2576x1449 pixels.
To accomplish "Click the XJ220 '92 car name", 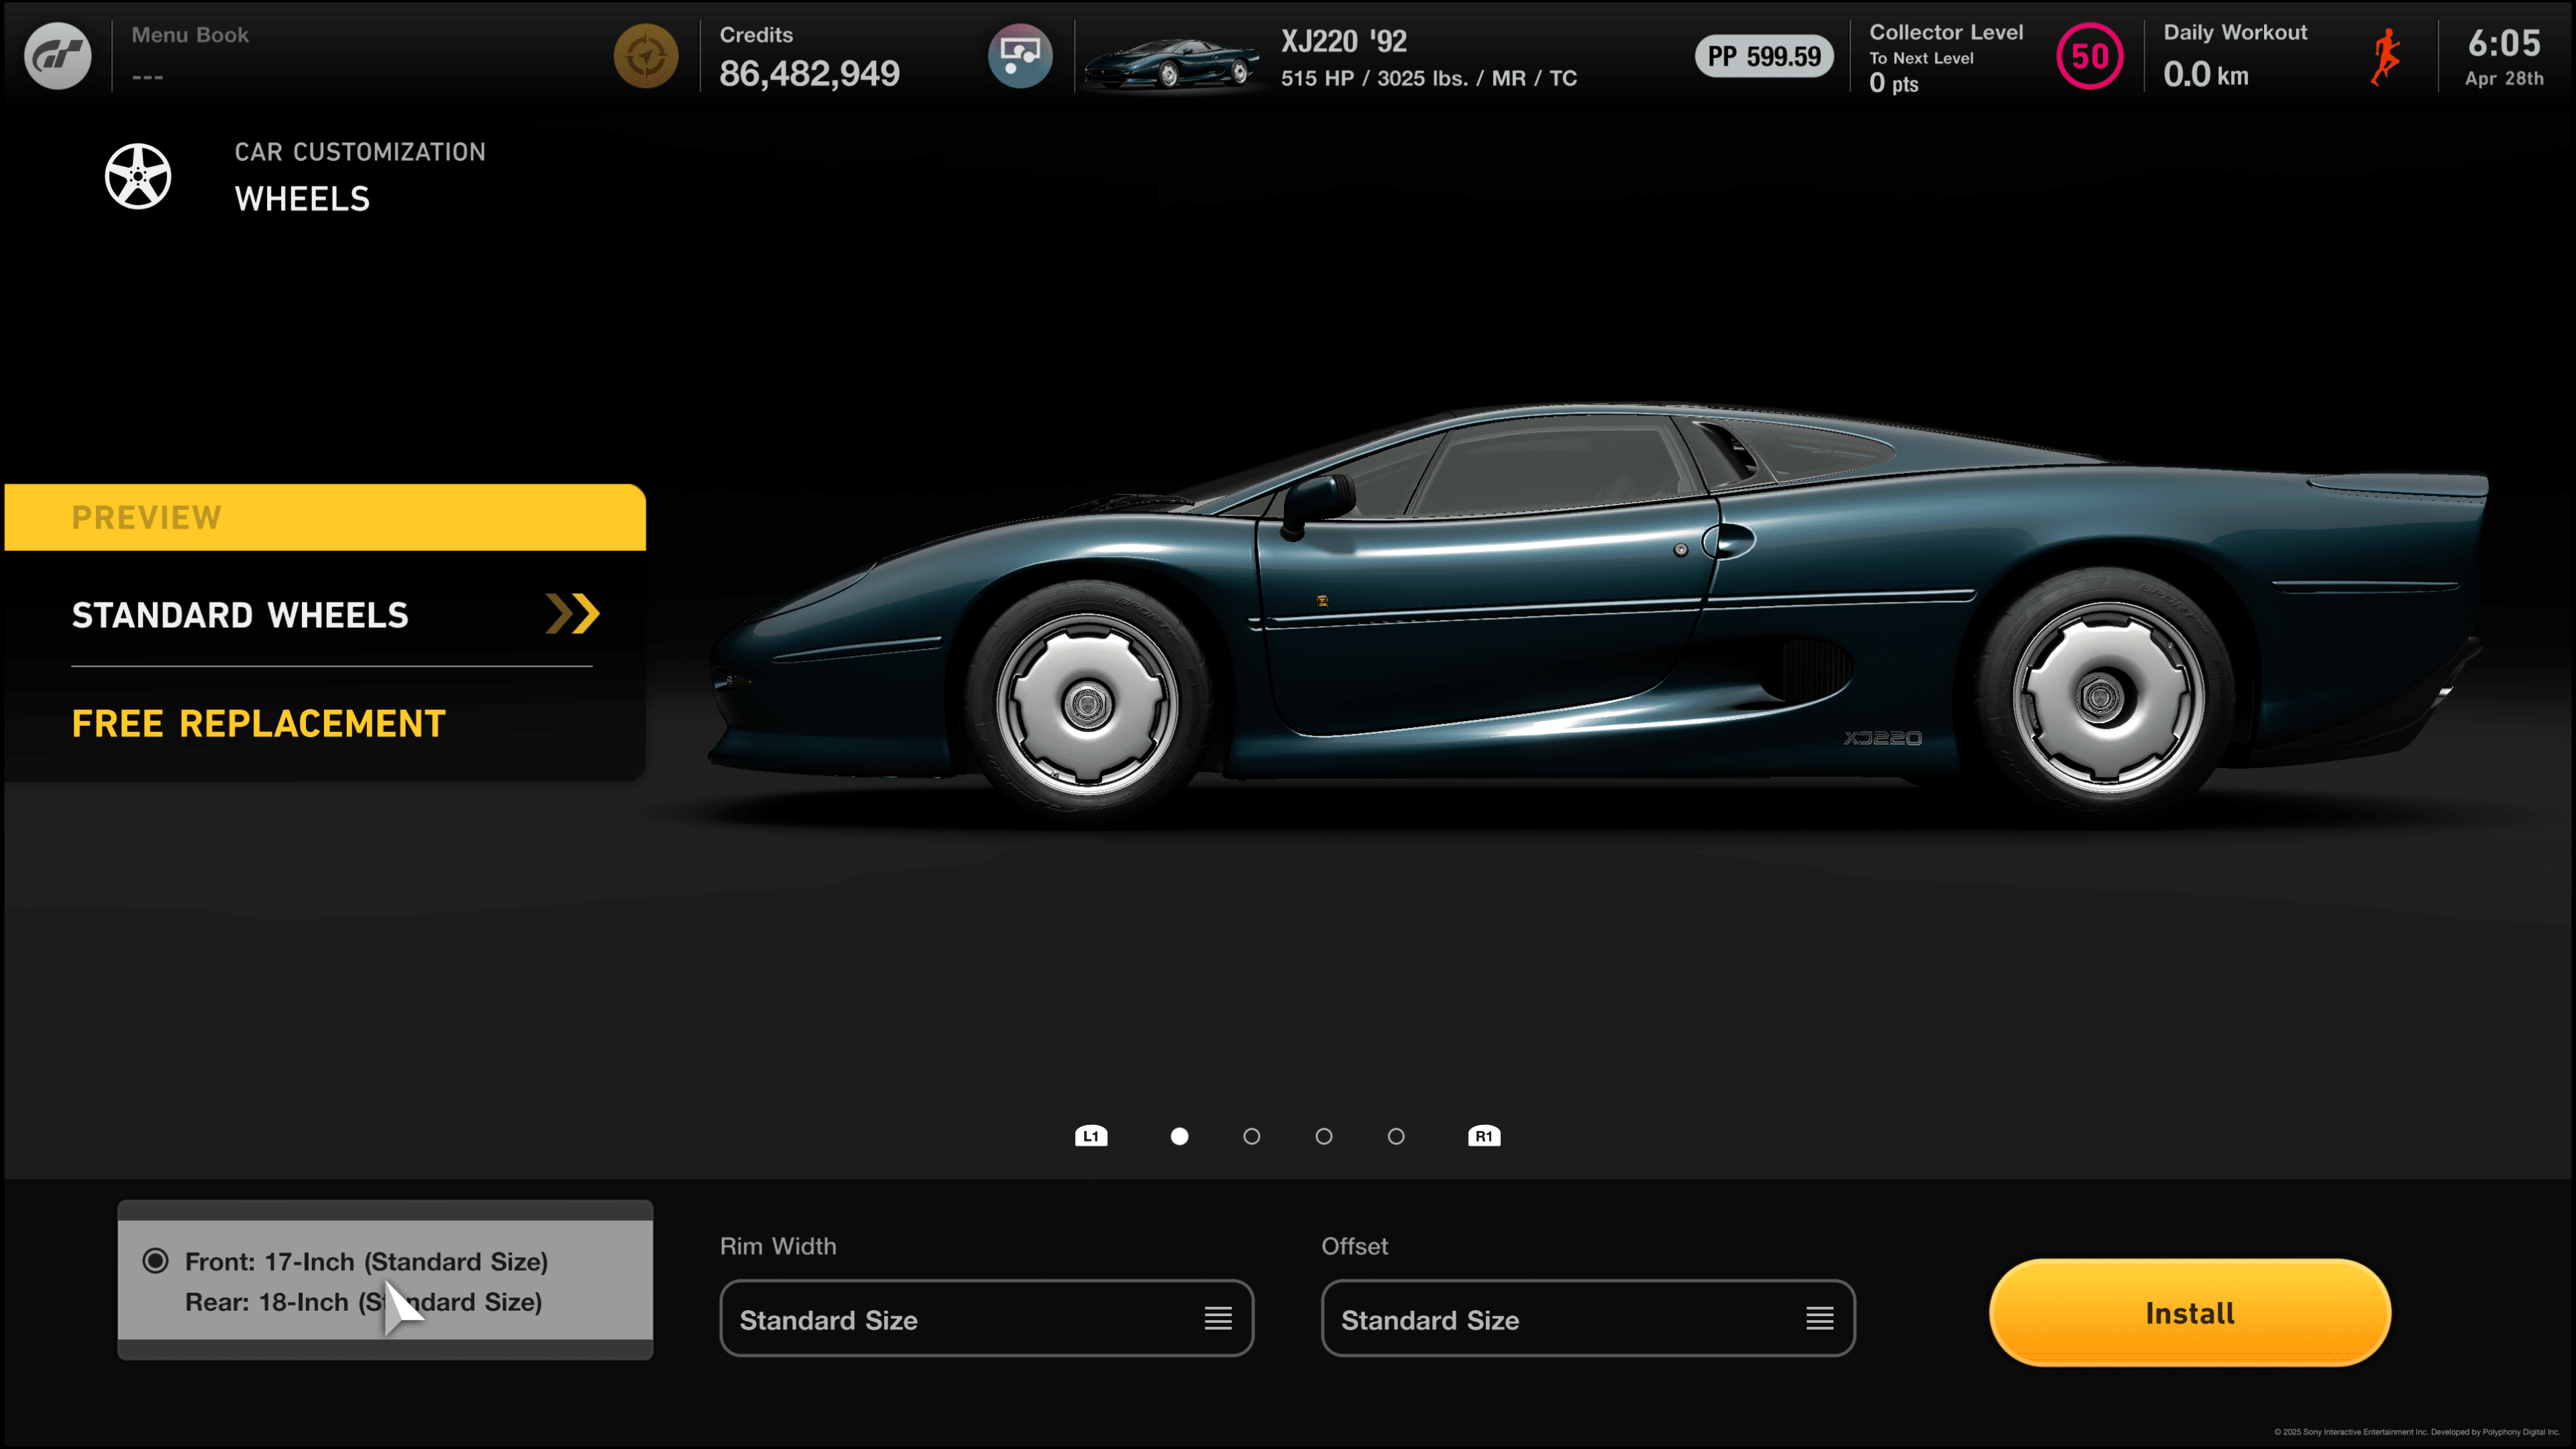I will pyautogui.click(x=1344, y=41).
